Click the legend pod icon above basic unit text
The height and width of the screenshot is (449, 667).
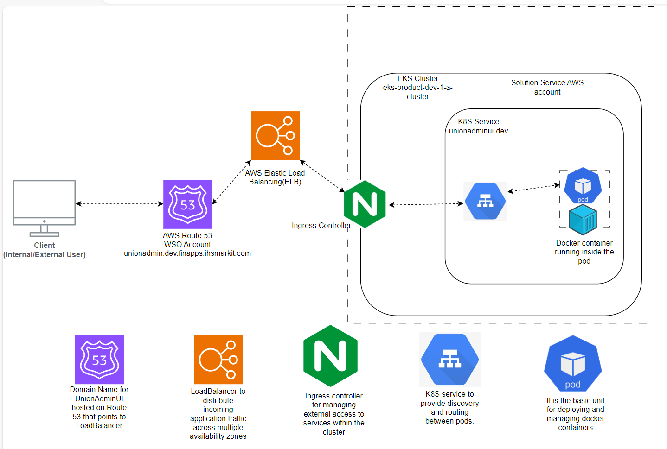[x=573, y=364]
